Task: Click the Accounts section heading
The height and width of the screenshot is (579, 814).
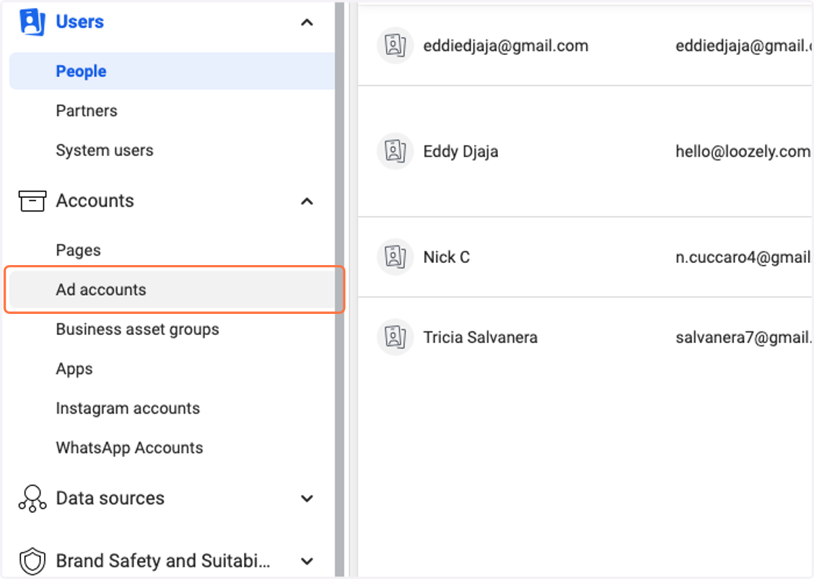Action: [x=95, y=201]
